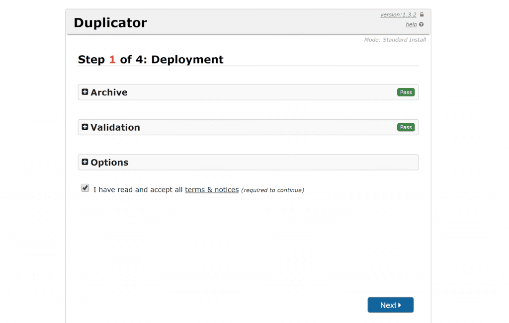Click the Mode: Standard Install label
This screenshot has width=509, height=323.
tap(395, 40)
